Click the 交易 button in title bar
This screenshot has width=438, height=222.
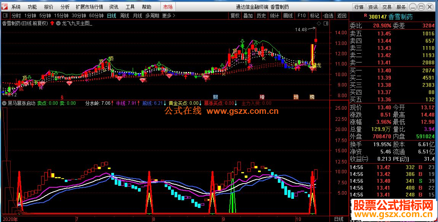click(x=387, y=7)
